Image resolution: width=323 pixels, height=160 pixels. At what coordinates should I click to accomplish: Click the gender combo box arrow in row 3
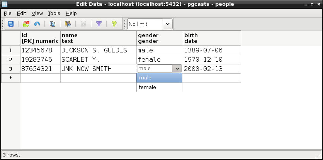(177, 69)
